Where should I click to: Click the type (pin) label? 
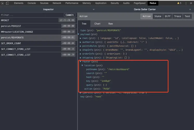88,31
